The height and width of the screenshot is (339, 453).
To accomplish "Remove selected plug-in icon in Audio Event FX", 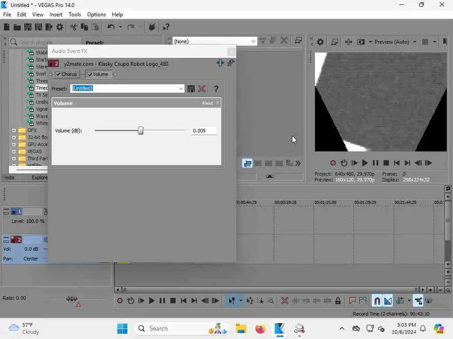I will click(230, 63).
